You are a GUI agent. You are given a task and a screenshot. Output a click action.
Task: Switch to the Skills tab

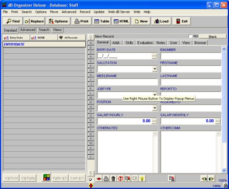pyautogui.click(x=129, y=43)
